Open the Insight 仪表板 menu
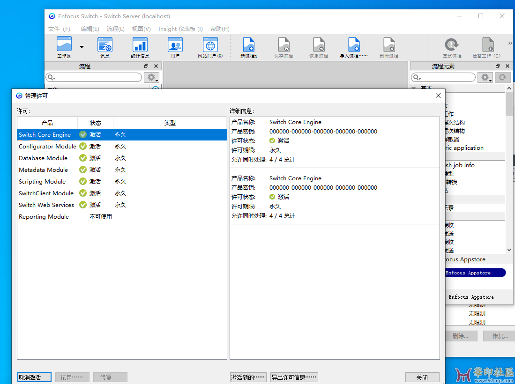The image size is (515, 384). click(180, 29)
